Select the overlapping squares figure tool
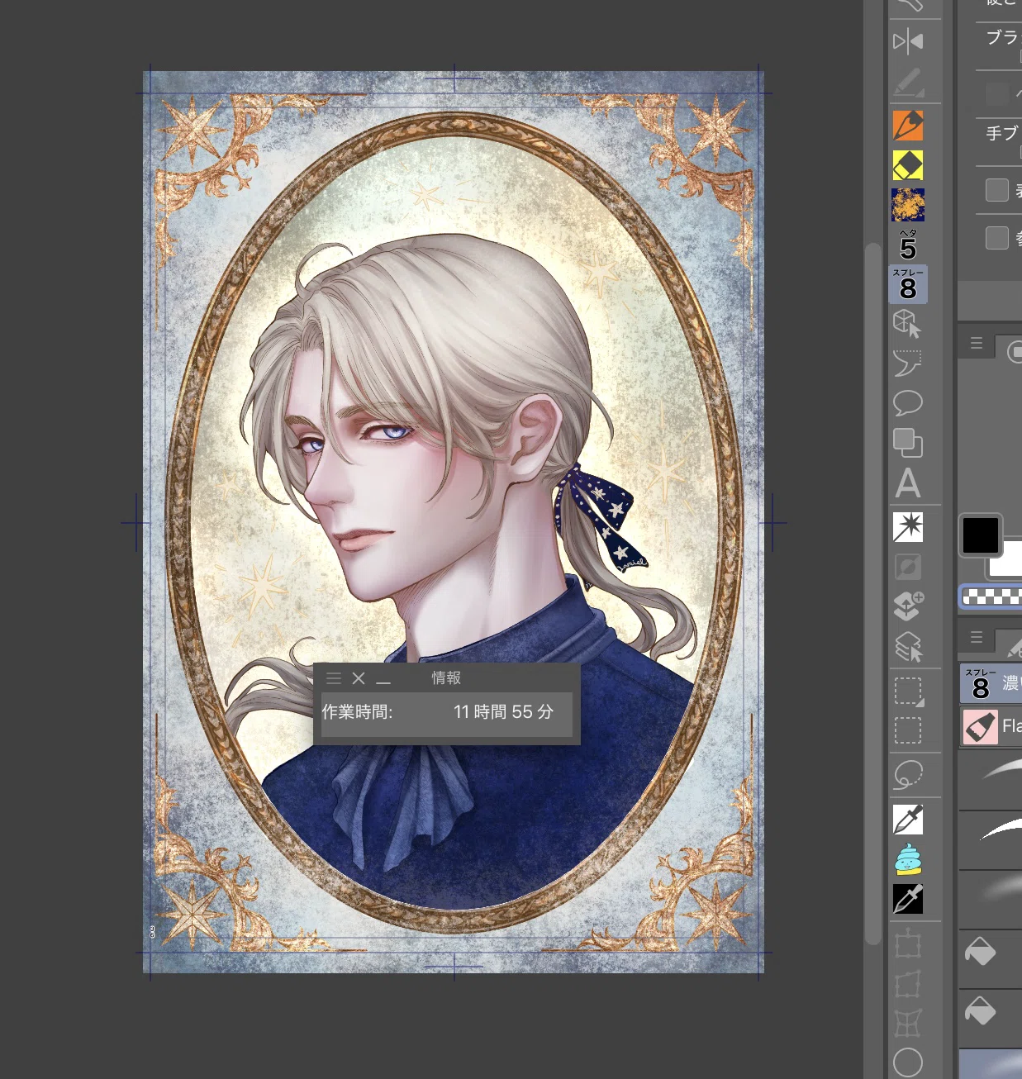 point(908,443)
